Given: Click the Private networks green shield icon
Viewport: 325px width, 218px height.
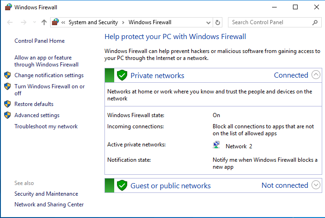Looking at the screenshot, I should [122, 75].
